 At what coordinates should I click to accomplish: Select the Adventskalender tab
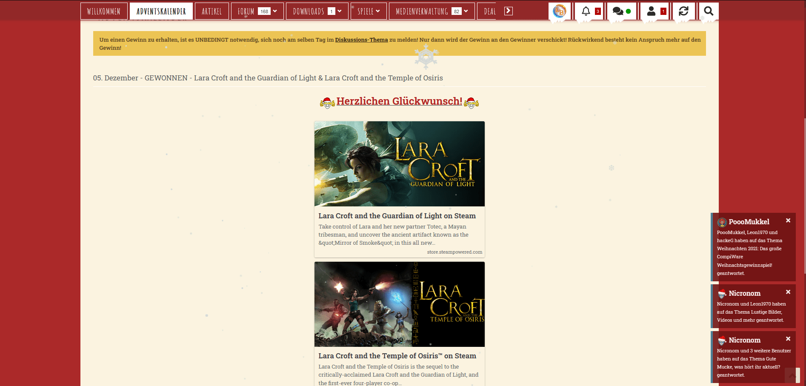point(161,11)
